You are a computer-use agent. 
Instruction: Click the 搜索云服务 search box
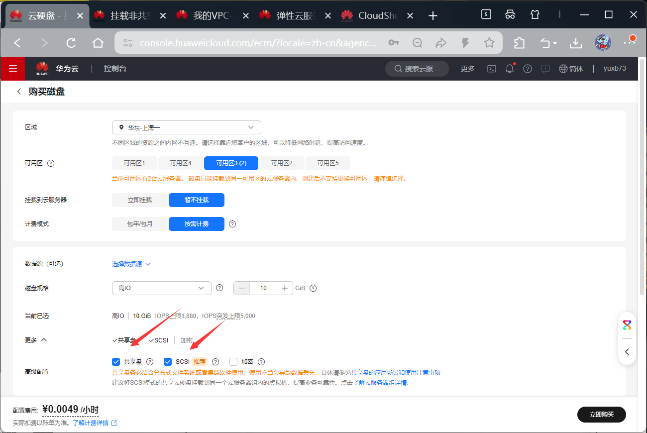tap(418, 69)
